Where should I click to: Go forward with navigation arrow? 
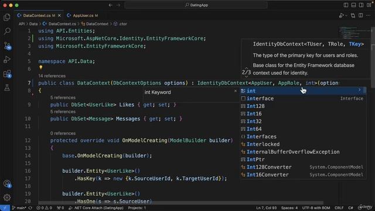click(x=118, y=5)
